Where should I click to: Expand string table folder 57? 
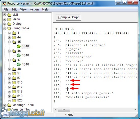click(x=9, y=78)
